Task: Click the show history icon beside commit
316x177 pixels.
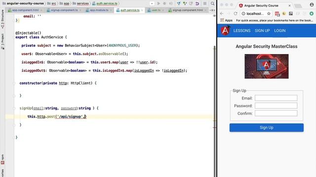Action: (x=191, y=3)
